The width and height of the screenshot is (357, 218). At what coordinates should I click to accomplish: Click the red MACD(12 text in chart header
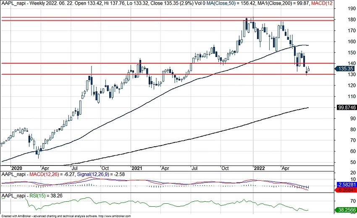322,3
